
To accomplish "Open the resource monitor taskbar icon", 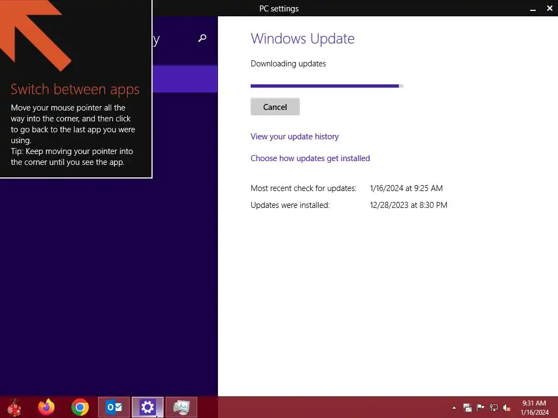I will 181,407.
